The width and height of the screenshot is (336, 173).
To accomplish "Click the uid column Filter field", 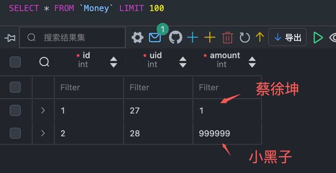I will [158, 87].
